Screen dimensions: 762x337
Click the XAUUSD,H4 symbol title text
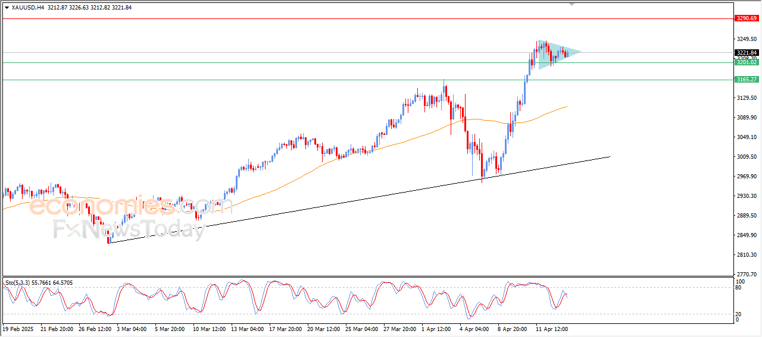click(27, 8)
